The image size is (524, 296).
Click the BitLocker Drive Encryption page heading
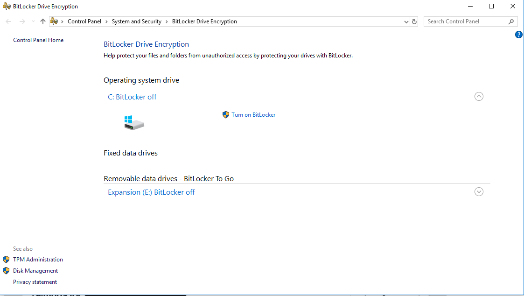click(x=146, y=44)
